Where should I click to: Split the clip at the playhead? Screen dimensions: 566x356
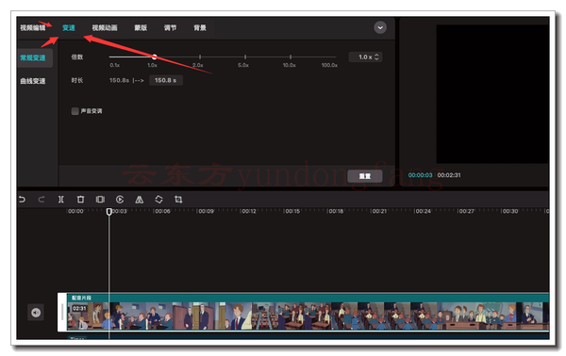(x=61, y=200)
